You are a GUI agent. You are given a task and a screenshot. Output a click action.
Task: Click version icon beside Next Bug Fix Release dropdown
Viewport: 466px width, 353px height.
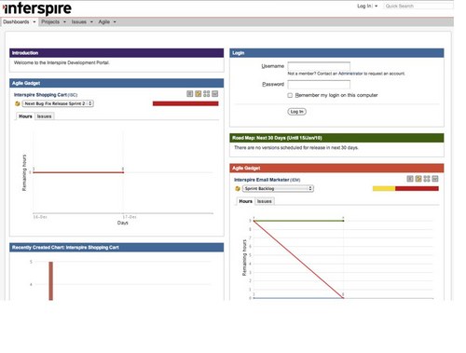coord(18,103)
